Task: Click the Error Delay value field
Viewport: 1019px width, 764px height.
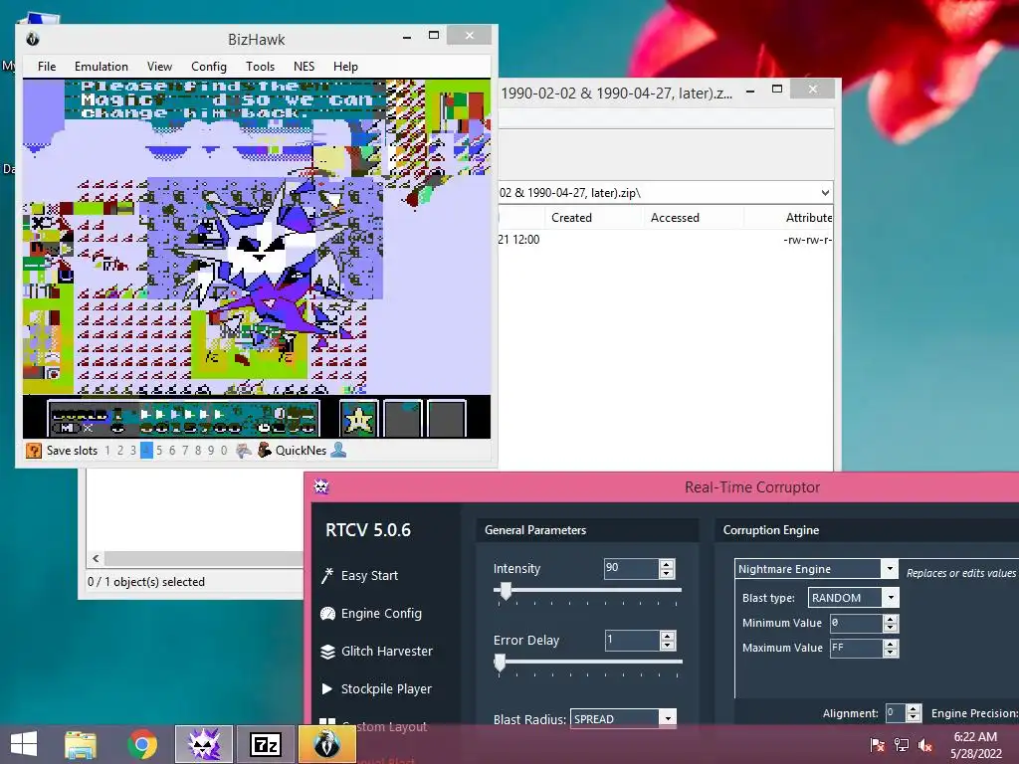Action: (x=632, y=640)
